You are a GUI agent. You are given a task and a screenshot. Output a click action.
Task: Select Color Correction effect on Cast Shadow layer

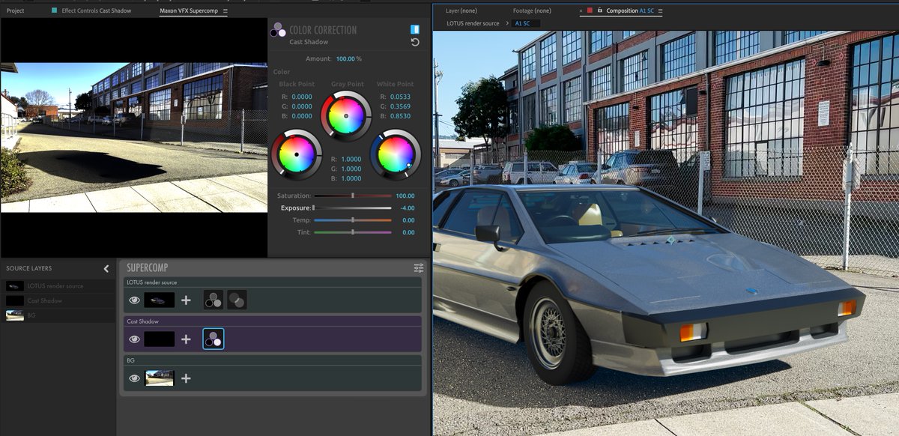pyautogui.click(x=214, y=339)
